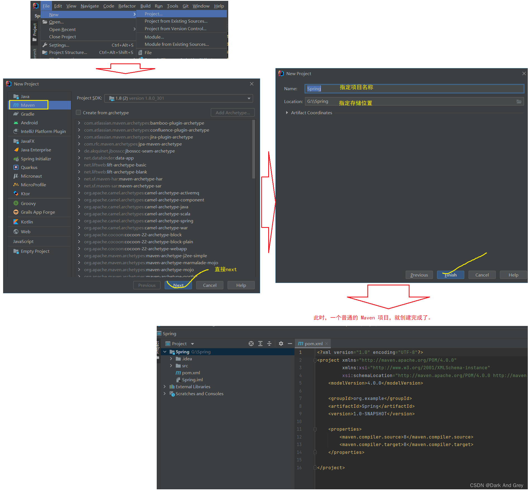Click Module... in New submenu
This screenshot has width=528, height=491.
(x=182, y=37)
